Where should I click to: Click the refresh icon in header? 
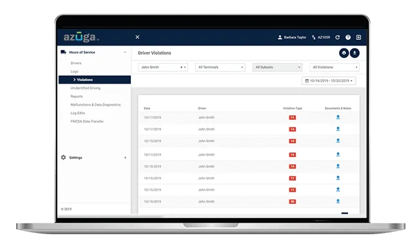338,37
